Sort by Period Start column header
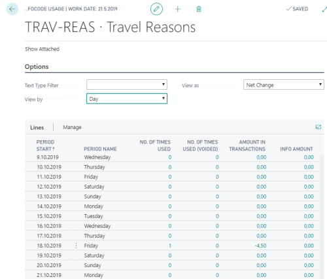 [x=45, y=145]
